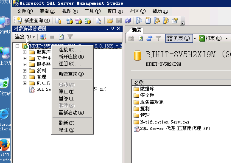Click the 列表(L) view button
The height and width of the screenshot is (163, 231).
point(179,38)
